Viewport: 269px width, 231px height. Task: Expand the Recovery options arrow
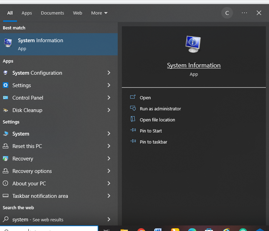click(109, 171)
